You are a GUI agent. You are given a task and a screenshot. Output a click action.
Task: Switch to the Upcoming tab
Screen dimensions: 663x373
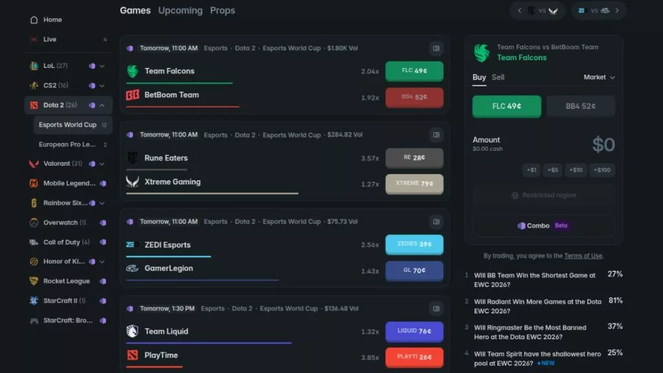coord(180,10)
